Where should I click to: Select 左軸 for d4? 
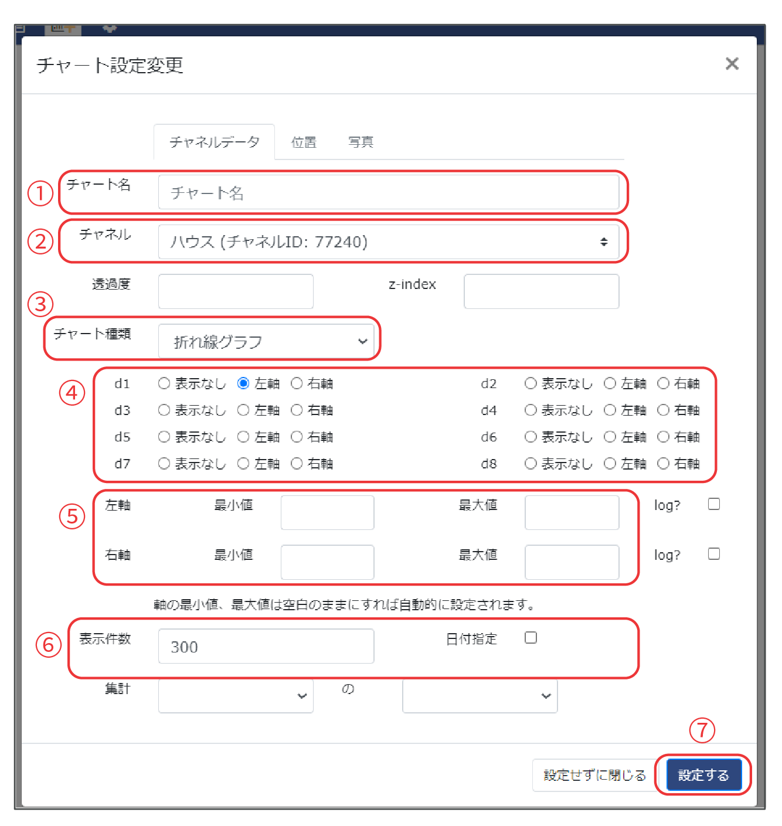pos(610,410)
